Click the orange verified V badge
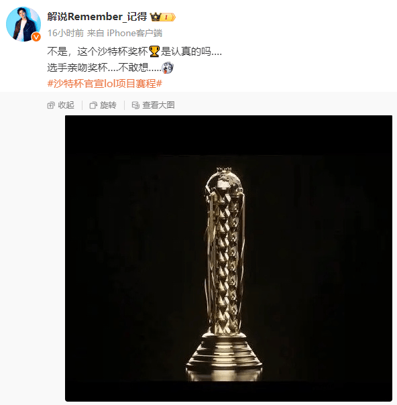The width and height of the screenshot is (397, 405). pos(36,37)
